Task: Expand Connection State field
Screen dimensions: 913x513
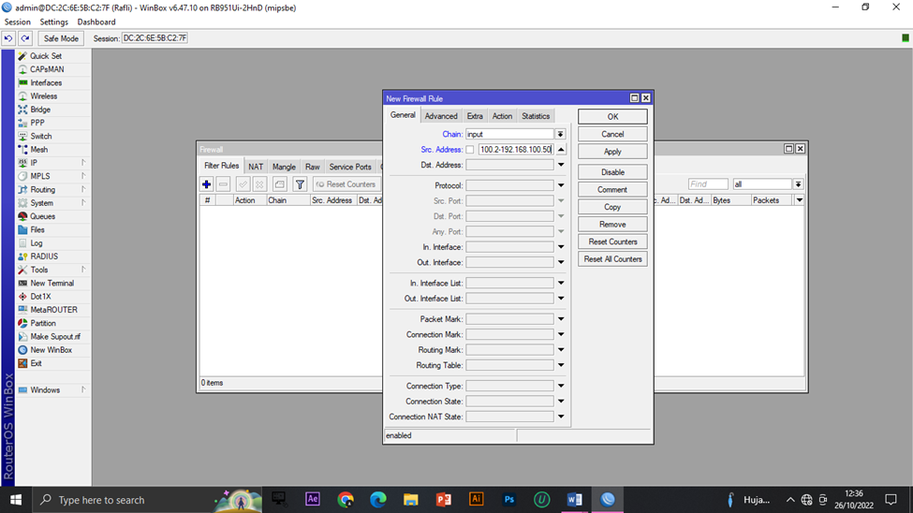Action: (561, 402)
